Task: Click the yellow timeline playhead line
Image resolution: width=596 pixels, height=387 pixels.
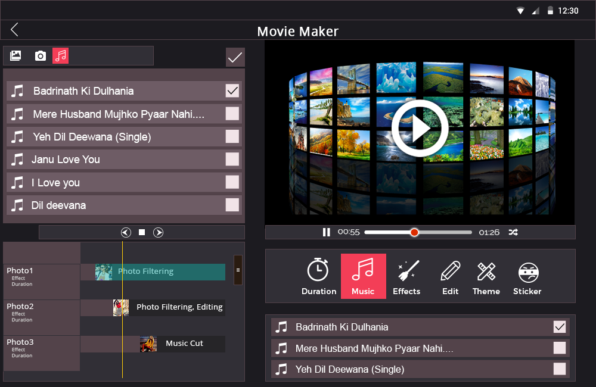Action: (122, 310)
